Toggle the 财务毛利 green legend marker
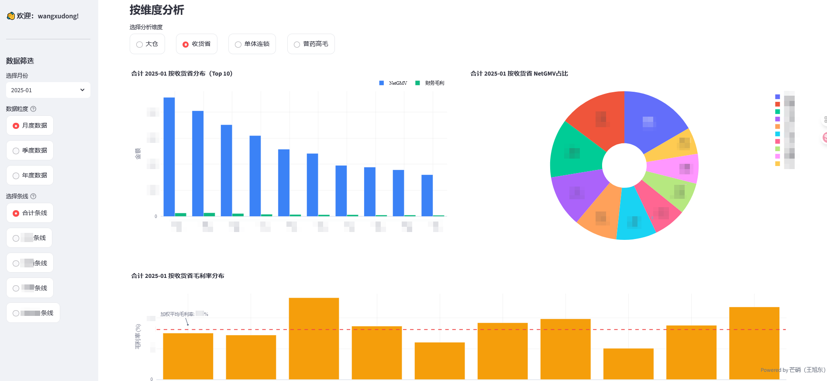 pyautogui.click(x=417, y=83)
